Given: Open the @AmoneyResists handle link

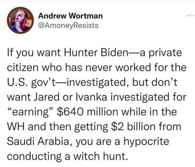Looking at the screenshot, I should coord(68,26).
